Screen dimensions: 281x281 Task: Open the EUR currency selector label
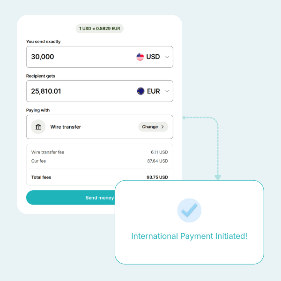[154, 91]
